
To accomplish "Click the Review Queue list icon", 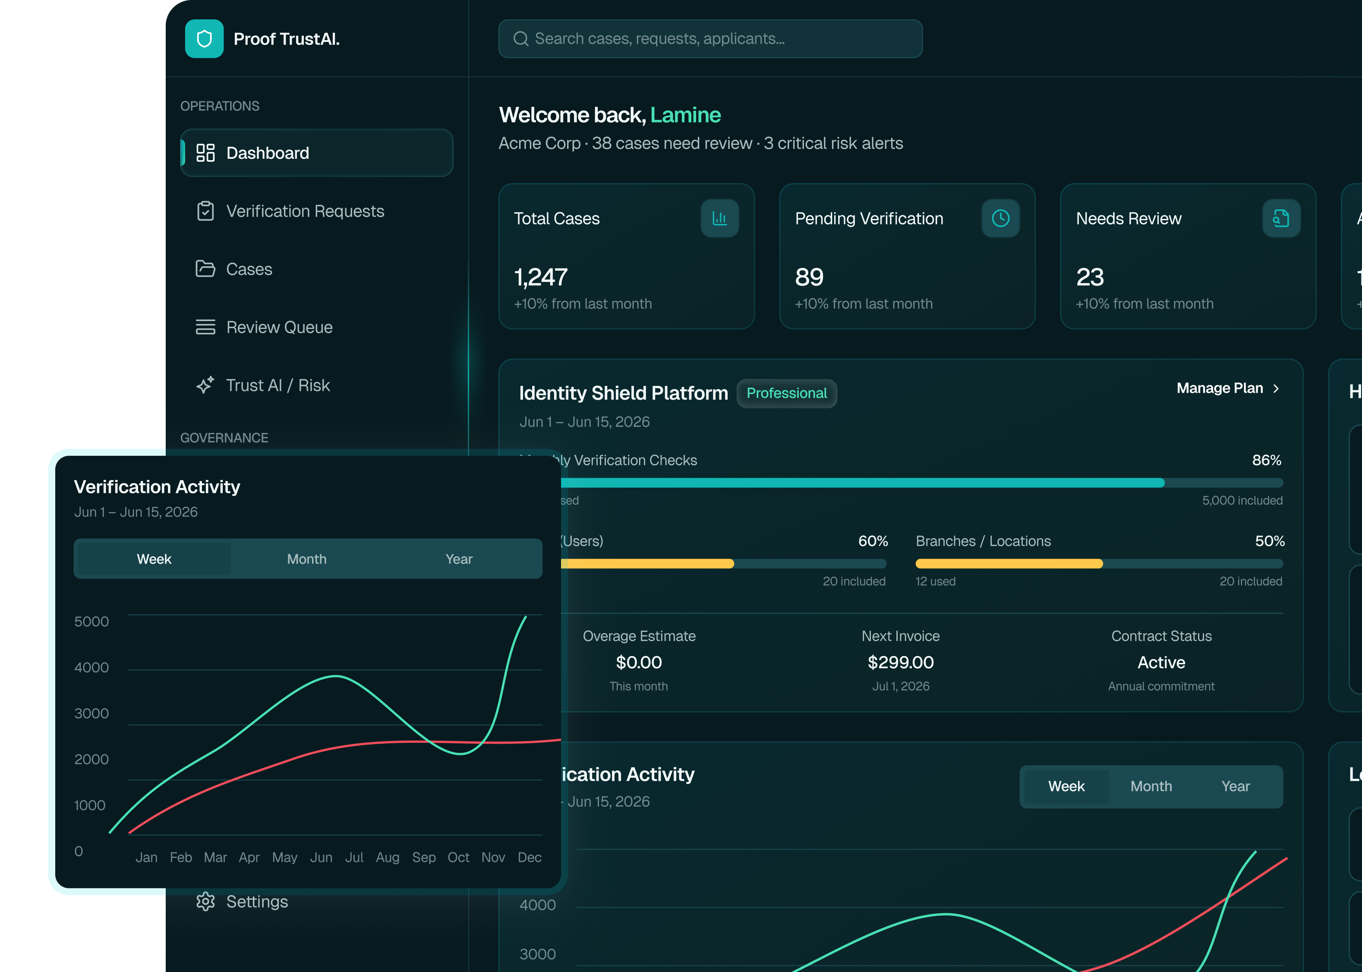I will 205,327.
